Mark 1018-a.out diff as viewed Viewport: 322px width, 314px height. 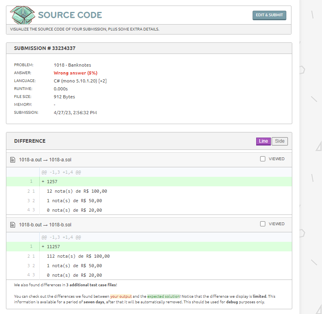[263, 159]
